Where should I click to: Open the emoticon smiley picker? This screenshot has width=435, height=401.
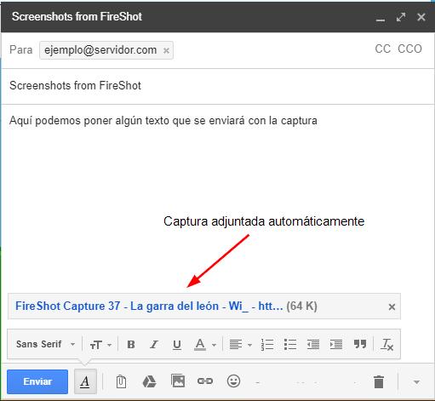click(x=233, y=381)
